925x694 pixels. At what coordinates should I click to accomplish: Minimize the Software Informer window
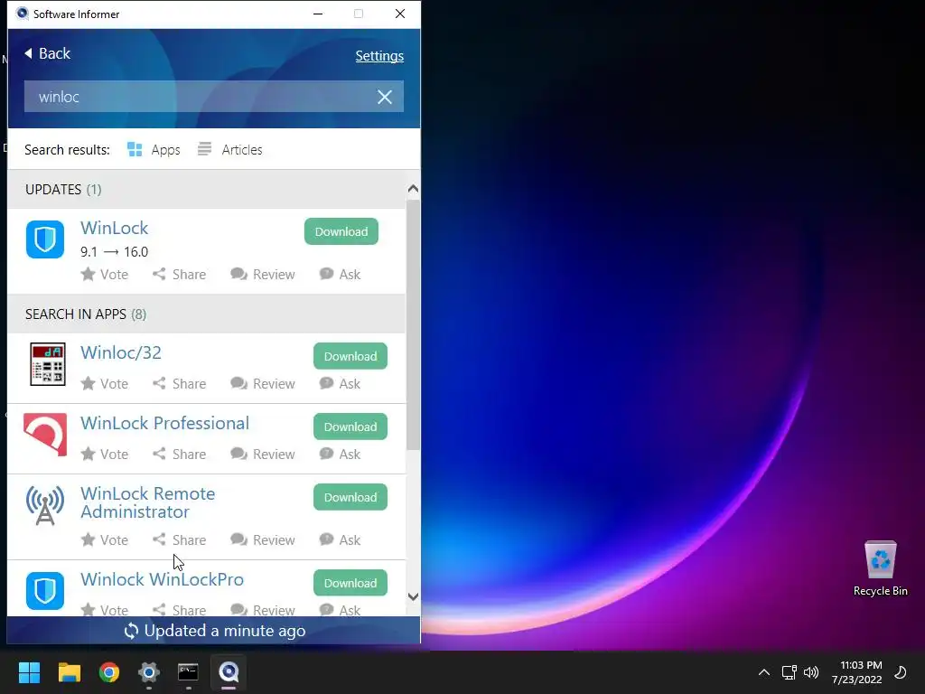pyautogui.click(x=318, y=14)
